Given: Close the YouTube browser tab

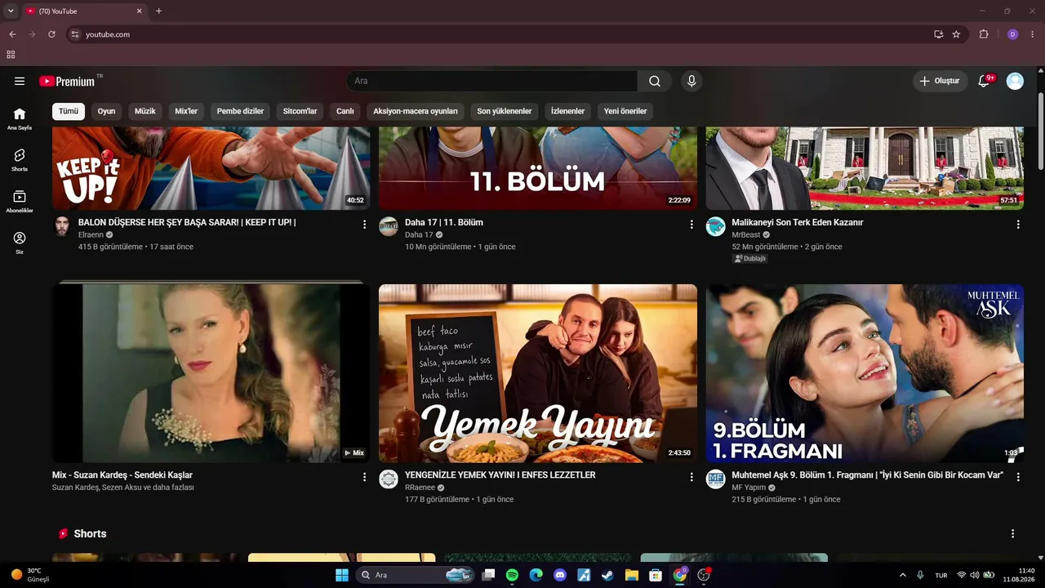Looking at the screenshot, I should 139,11.
